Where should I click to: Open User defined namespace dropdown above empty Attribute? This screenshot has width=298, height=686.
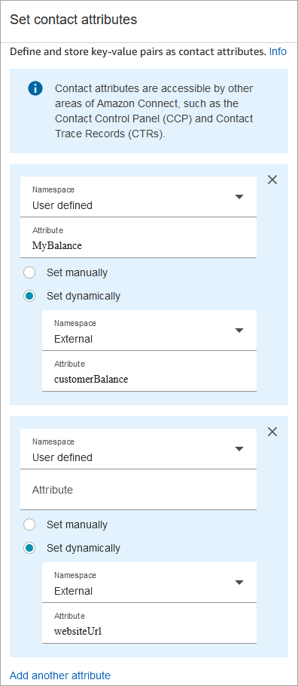coord(138,449)
